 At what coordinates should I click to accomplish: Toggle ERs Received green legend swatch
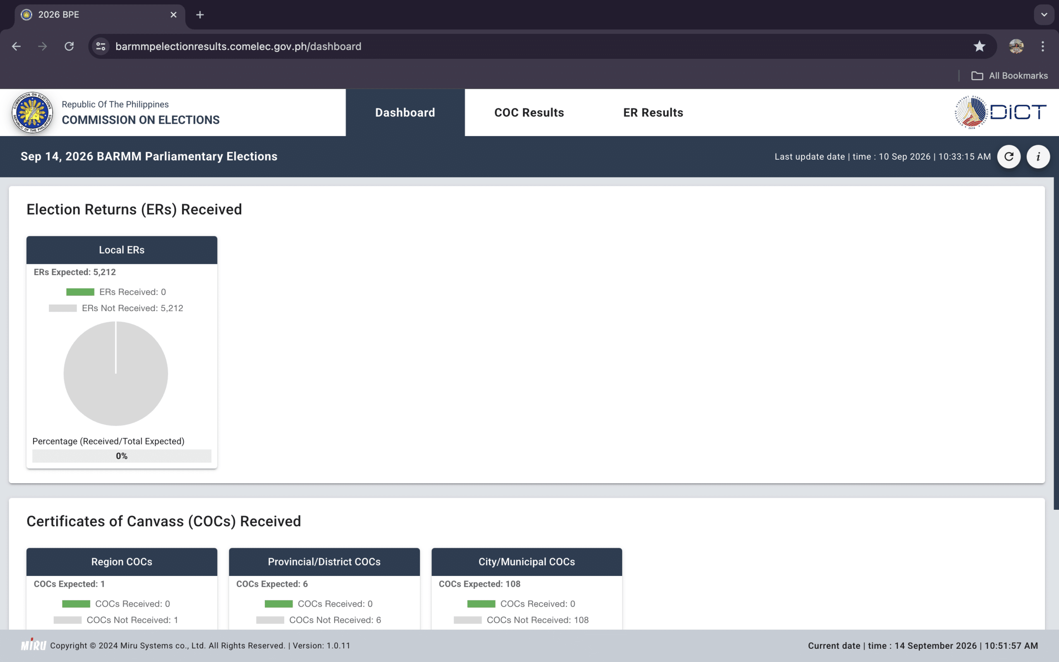click(x=80, y=292)
